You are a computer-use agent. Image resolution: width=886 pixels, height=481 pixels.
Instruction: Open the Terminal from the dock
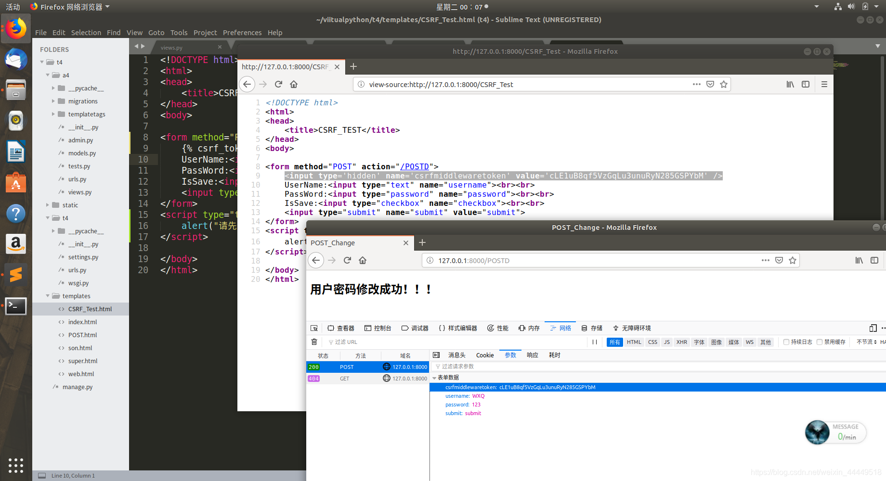[16, 306]
